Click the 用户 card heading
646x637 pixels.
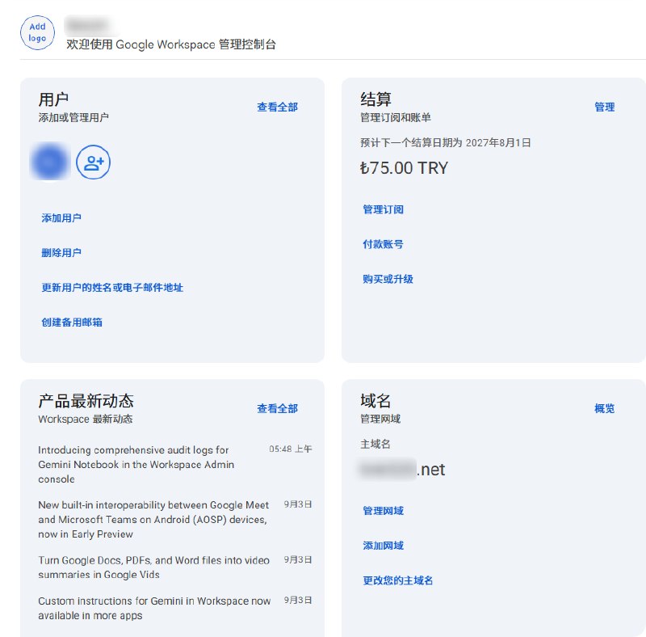[x=53, y=99]
